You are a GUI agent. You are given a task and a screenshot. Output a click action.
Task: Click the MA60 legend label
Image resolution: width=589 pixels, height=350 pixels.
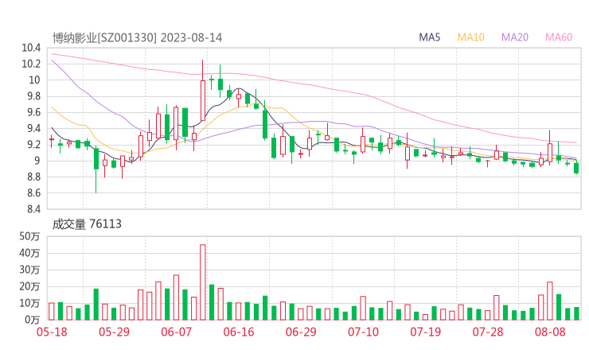point(559,37)
